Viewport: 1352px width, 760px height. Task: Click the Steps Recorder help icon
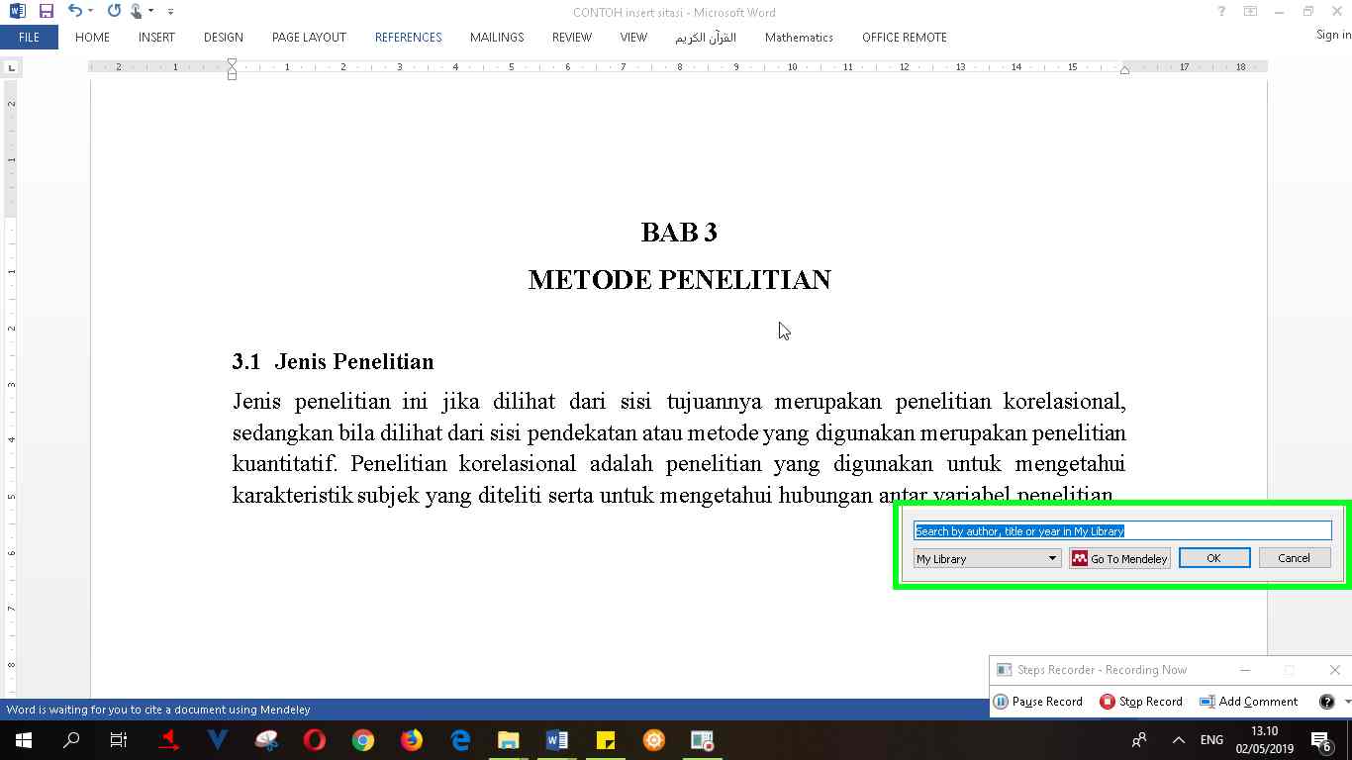pyautogui.click(x=1326, y=702)
